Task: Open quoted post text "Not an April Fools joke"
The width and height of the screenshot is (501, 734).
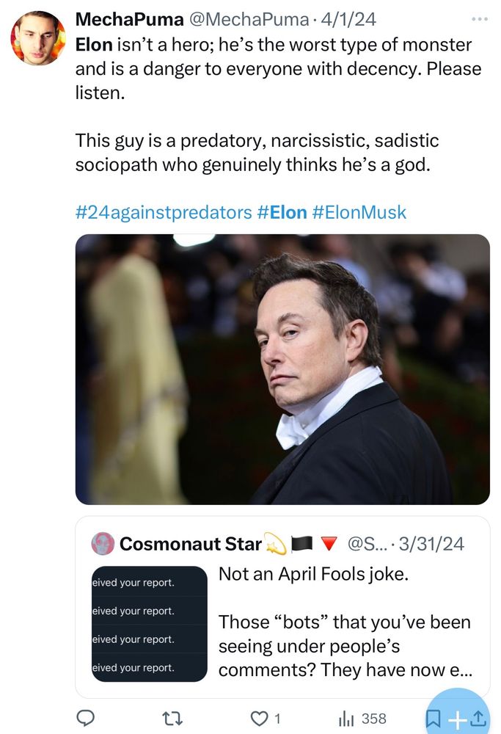Action: click(313, 574)
